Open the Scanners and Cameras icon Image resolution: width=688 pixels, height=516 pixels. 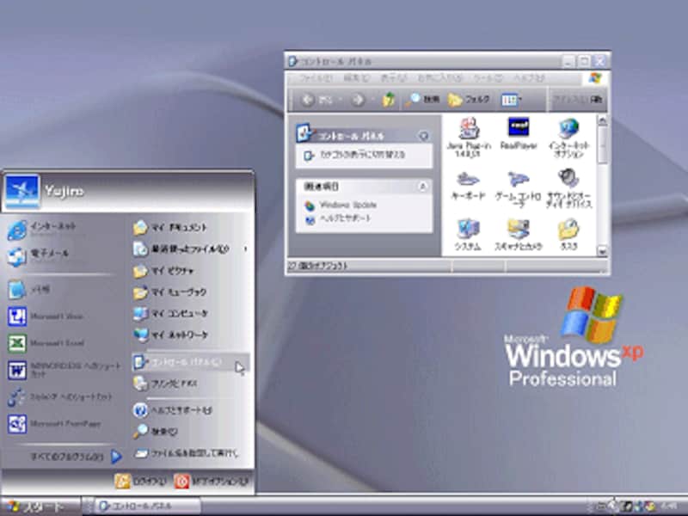click(518, 230)
